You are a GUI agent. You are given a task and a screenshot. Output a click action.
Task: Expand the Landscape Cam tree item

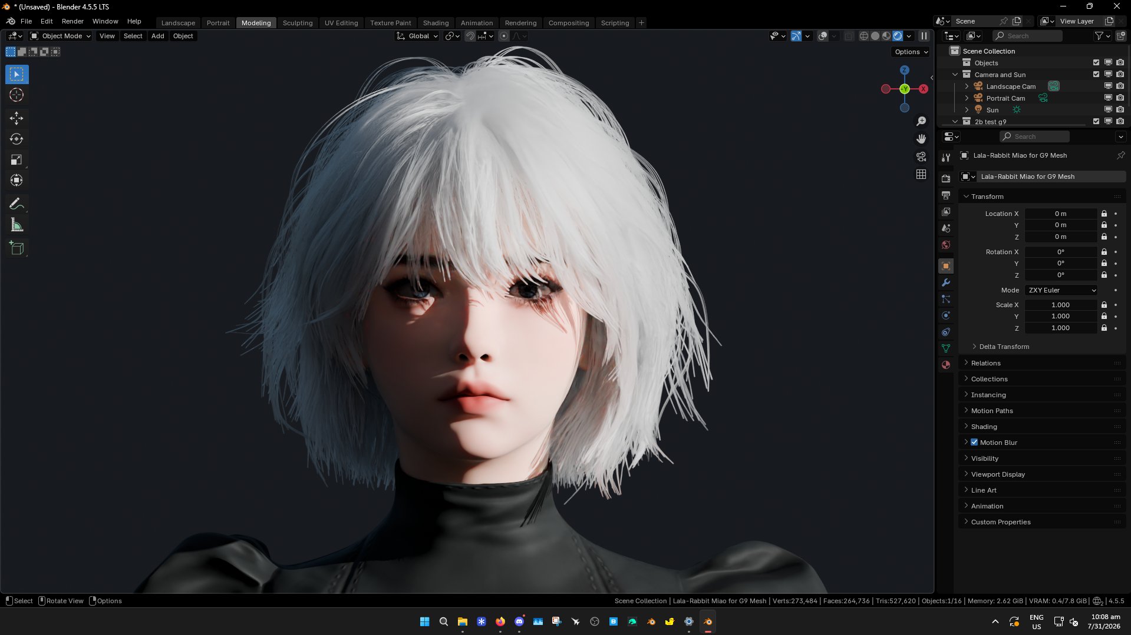(x=967, y=87)
